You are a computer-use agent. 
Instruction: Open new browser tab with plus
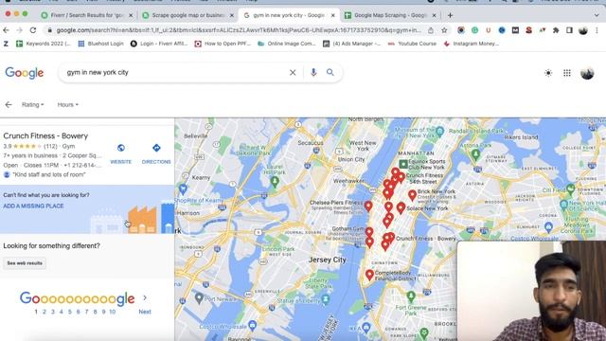tap(450, 15)
